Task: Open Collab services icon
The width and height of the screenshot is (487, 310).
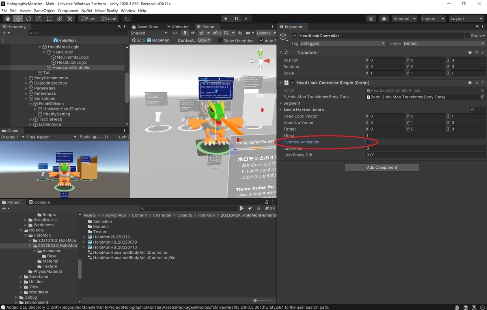Action: [371, 19]
